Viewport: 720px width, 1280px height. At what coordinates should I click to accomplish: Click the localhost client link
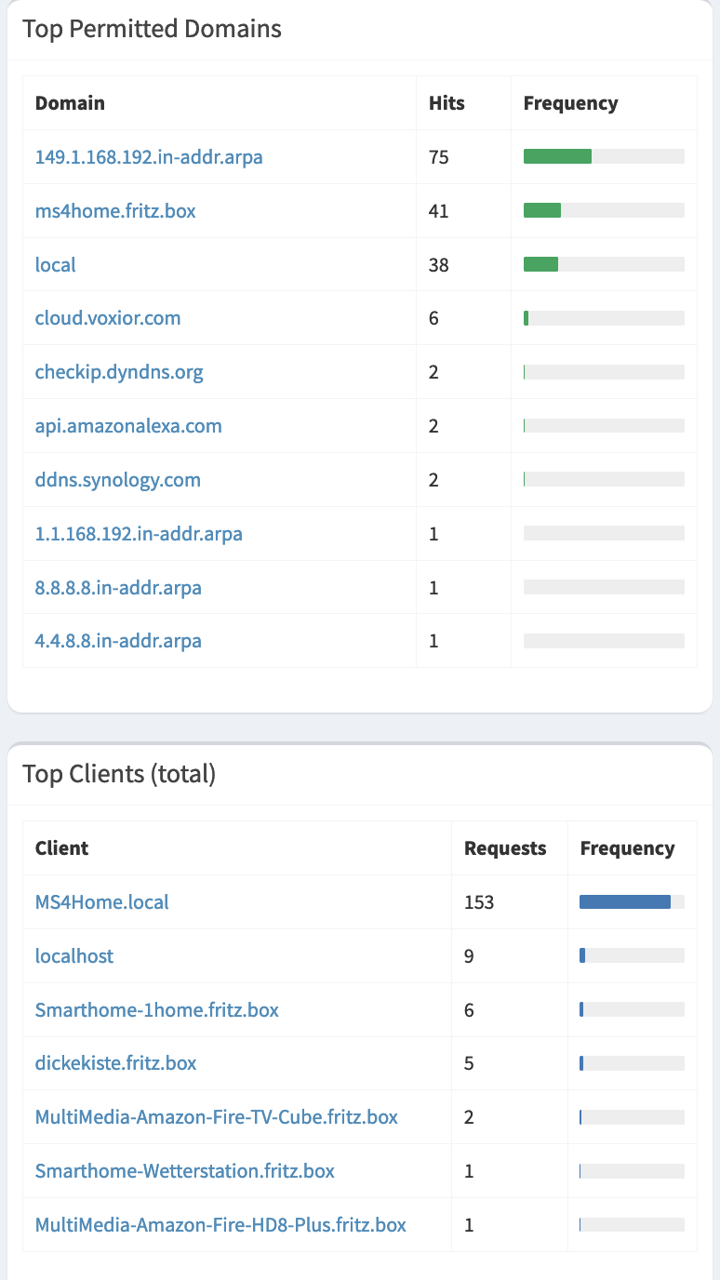pyautogui.click(x=74, y=956)
